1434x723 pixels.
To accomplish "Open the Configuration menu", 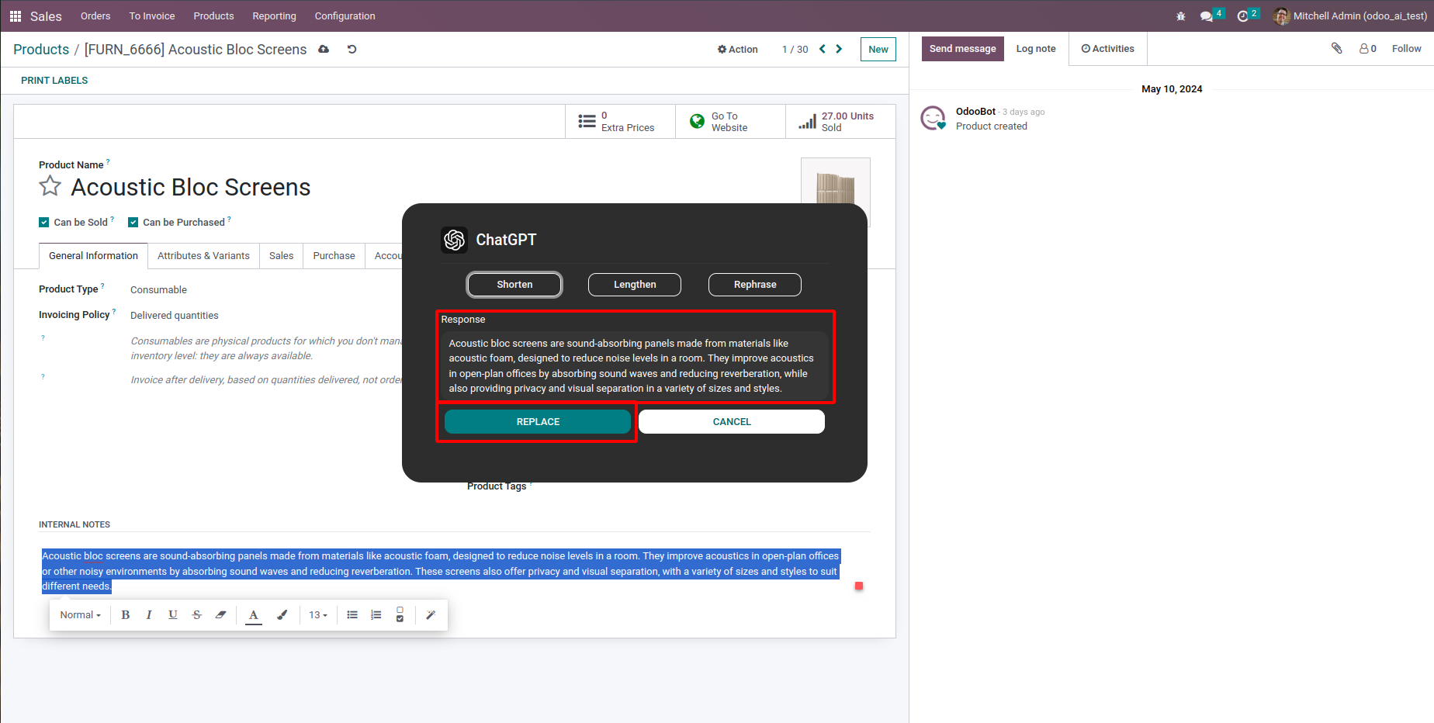I will coord(345,16).
